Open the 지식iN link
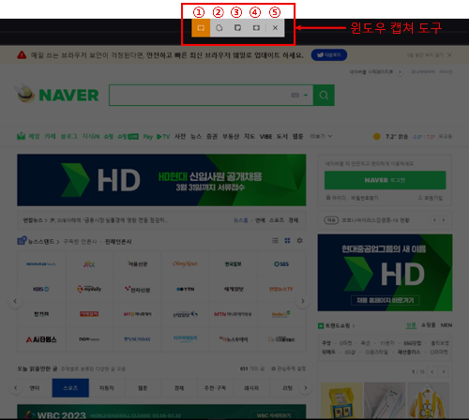This screenshot has height=420, width=469. [x=91, y=136]
